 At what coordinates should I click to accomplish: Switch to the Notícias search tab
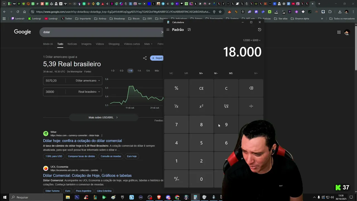coord(72,44)
